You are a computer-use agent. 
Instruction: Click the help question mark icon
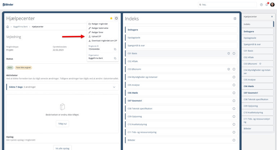pyautogui.click(x=261, y=5)
